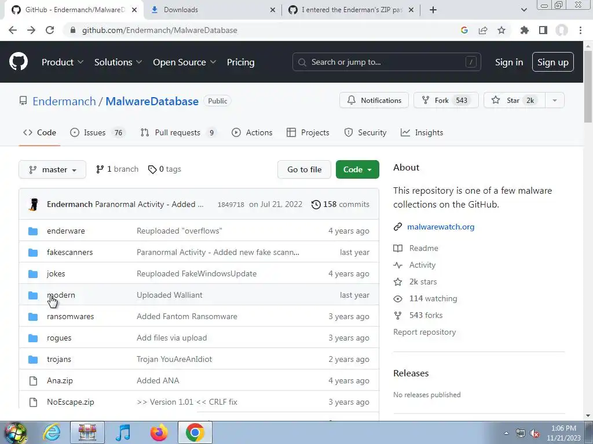Expand the Solutions menu
The width and height of the screenshot is (593, 444).
click(118, 62)
